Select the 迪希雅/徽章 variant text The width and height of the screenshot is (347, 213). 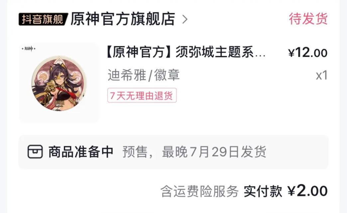tap(144, 75)
